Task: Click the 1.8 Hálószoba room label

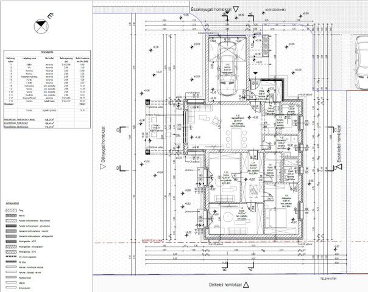Action: tap(286, 201)
